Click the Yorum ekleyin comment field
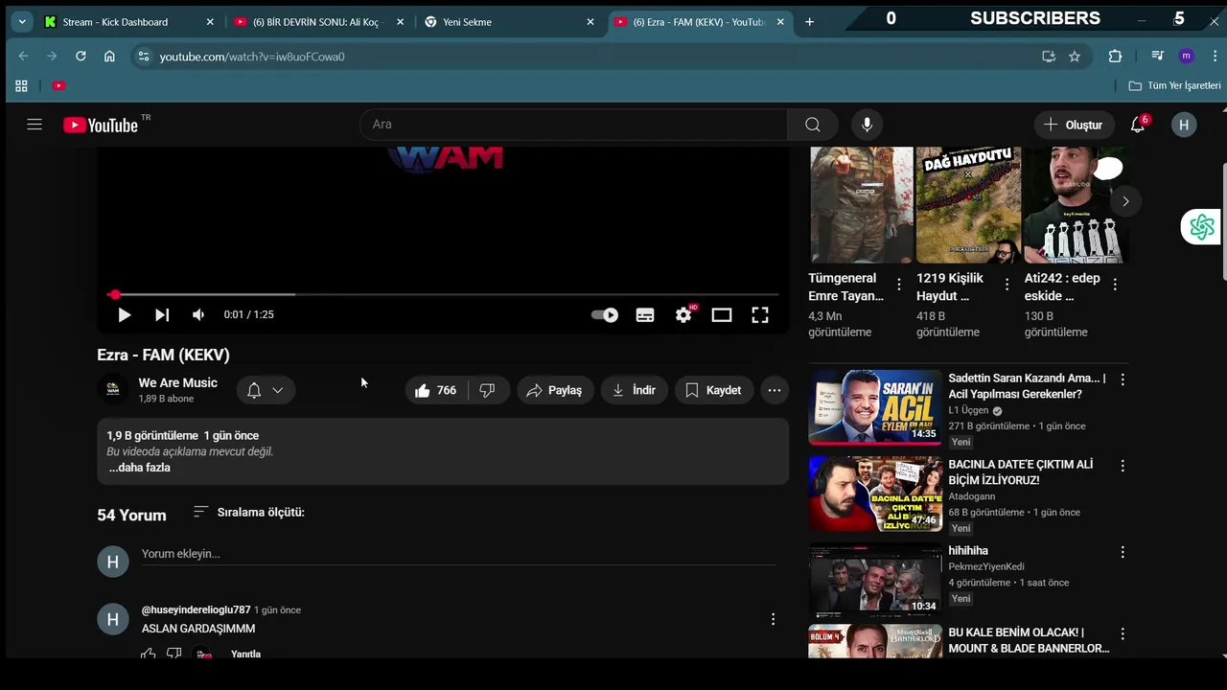 [x=458, y=554]
